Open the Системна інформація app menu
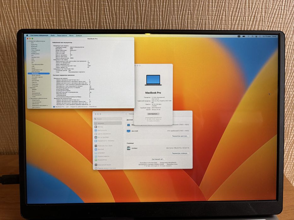 39,35
